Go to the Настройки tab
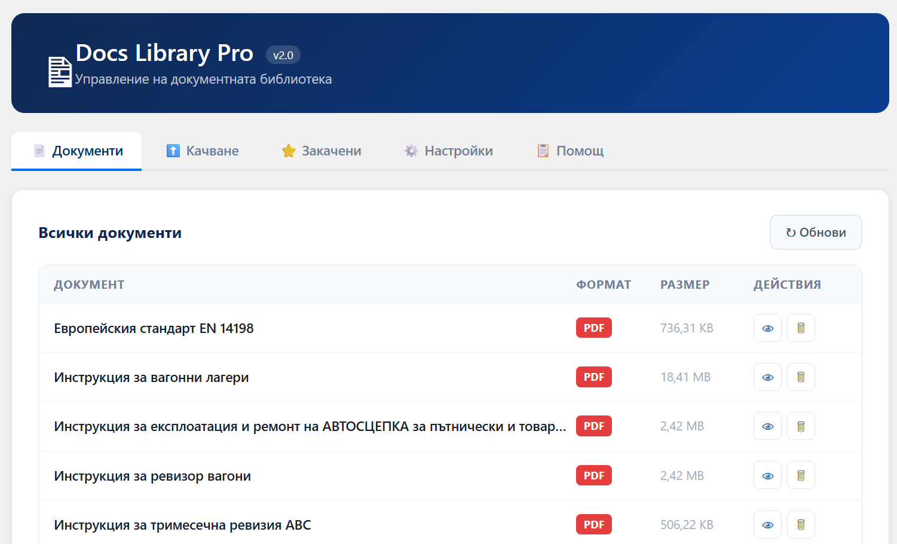Viewport: 897px width, 544px height. pos(449,151)
